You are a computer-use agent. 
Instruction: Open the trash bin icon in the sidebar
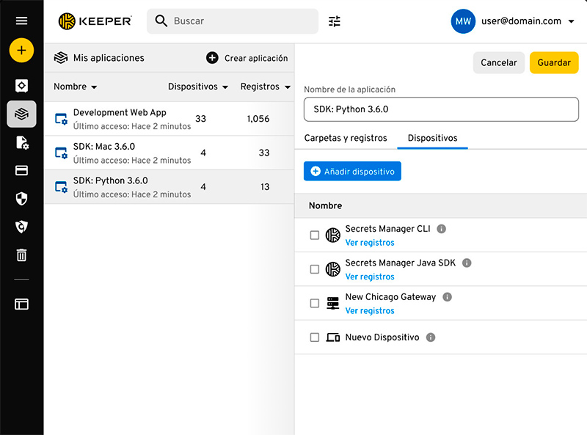[21, 255]
